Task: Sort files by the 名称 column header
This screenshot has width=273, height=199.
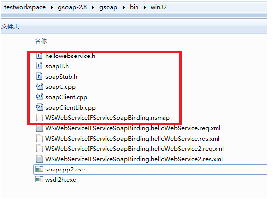Action: click(x=41, y=41)
